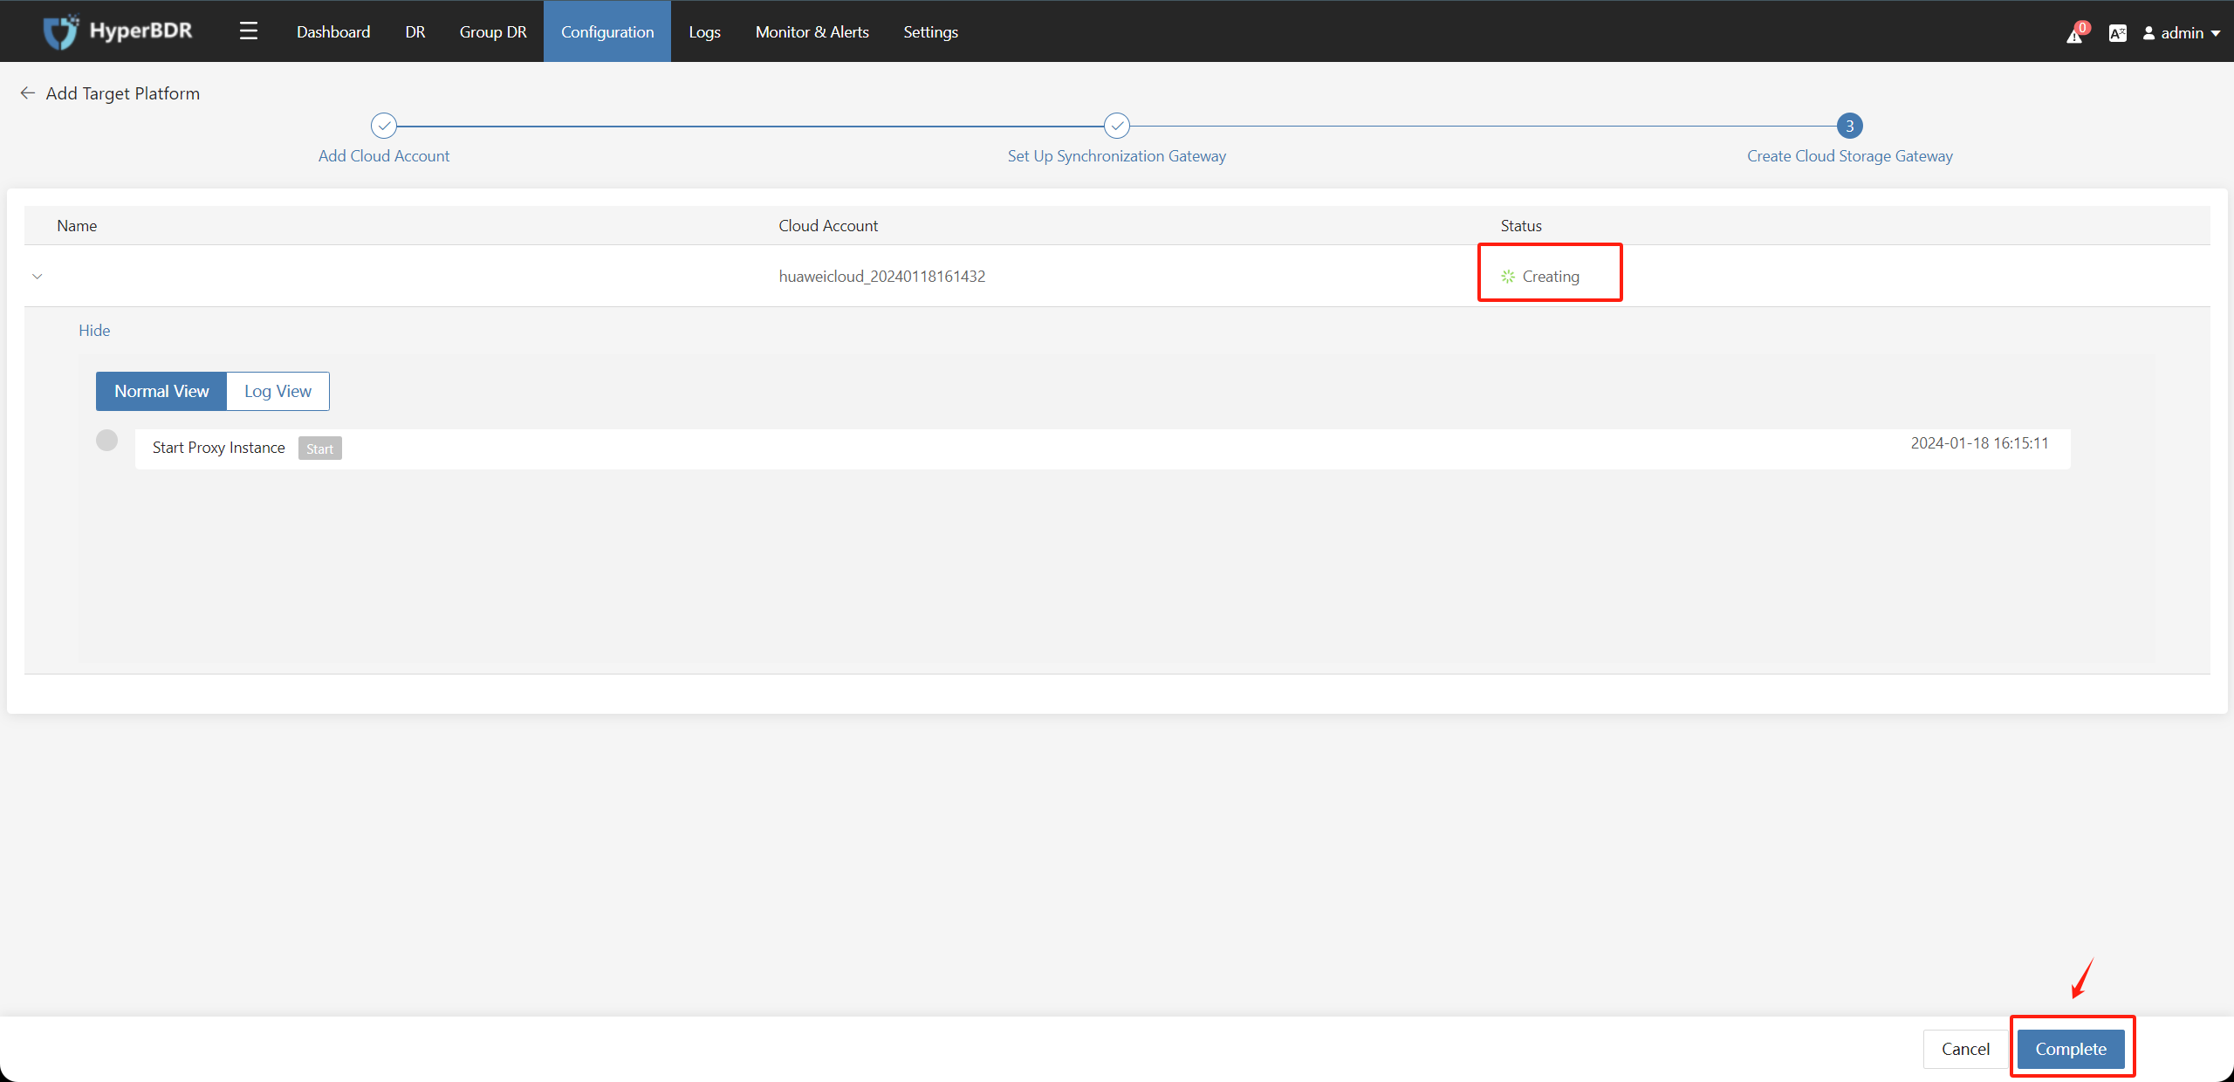Click the Complete button
Screen dimensions: 2234x1082
[2071, 1049]
